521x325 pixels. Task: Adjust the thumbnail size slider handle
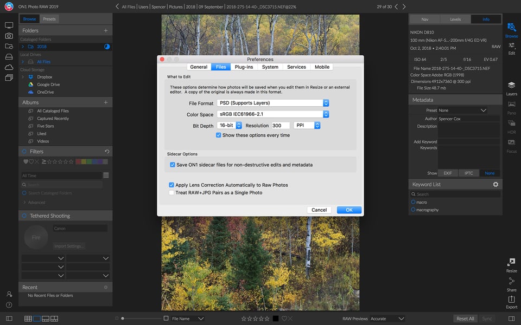(x=123, y=318)
